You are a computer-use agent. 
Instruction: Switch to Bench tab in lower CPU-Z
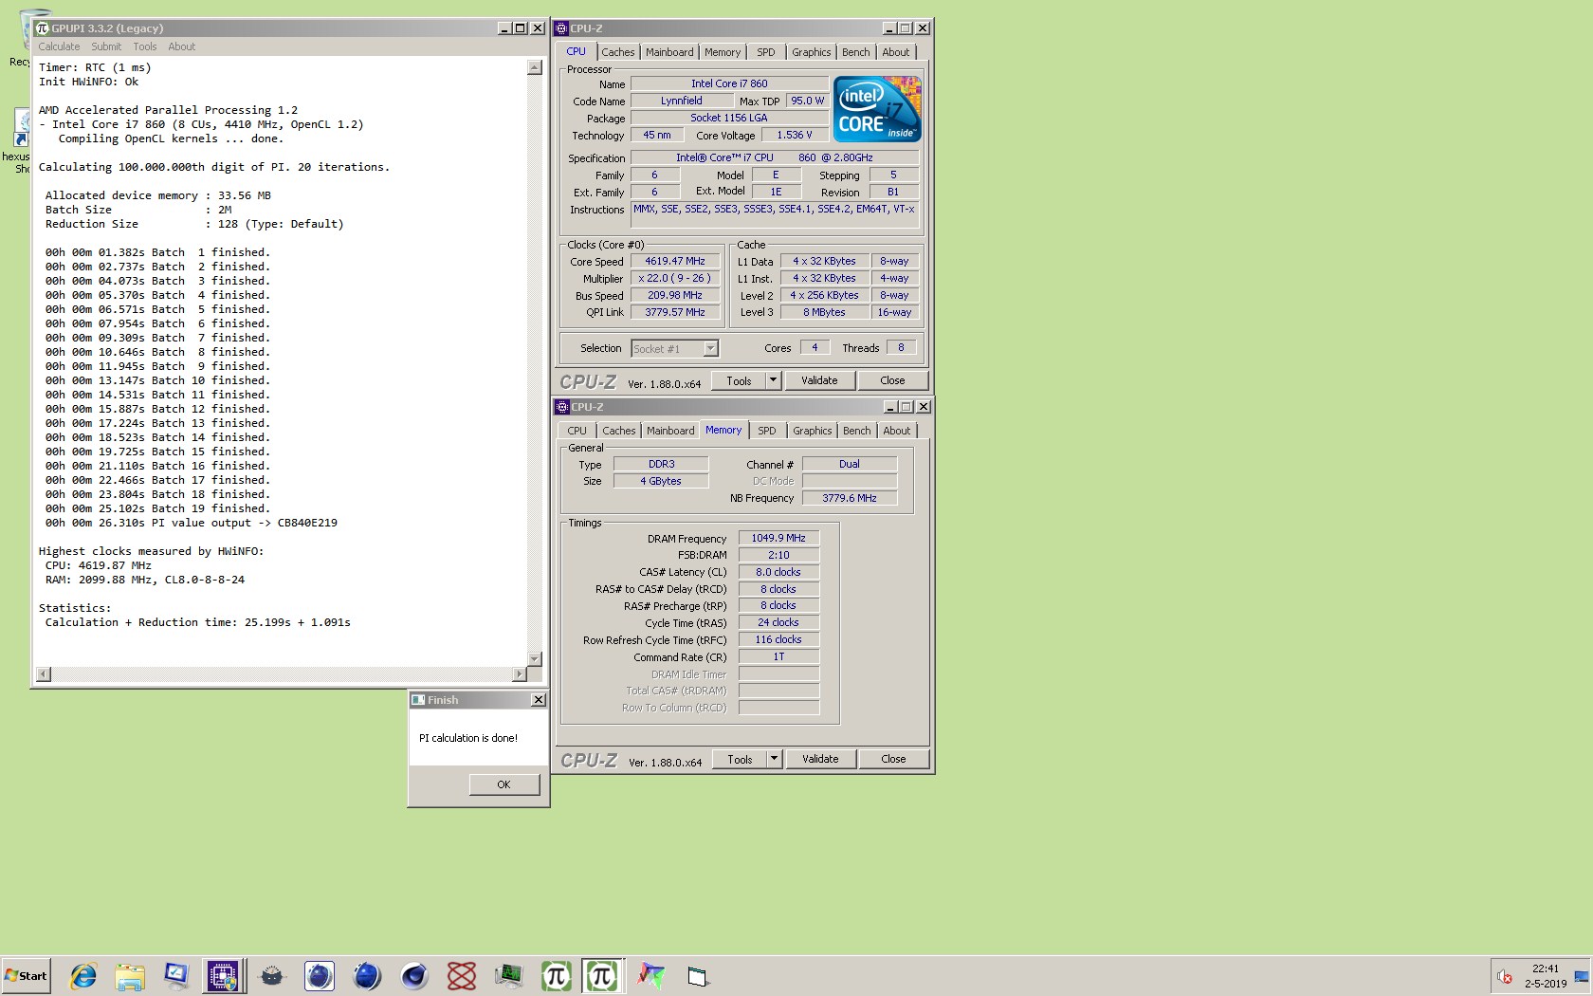[857, 431]
